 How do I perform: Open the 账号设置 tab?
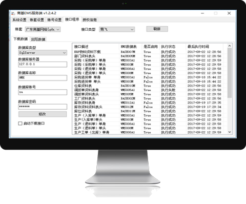pos(54,20)
